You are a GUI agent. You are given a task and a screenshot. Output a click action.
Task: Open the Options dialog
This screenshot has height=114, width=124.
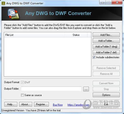point(106,95)
